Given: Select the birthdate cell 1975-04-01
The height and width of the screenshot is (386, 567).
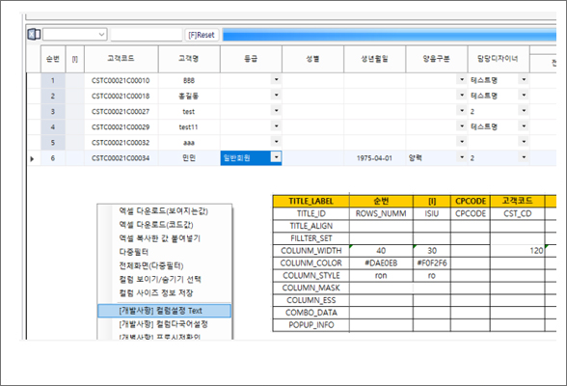Looking at the screenshot, I should point(374,158).
